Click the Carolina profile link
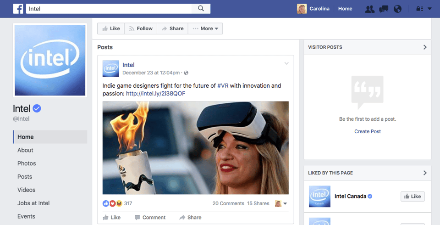440x225 pixels. click(319, 9)
